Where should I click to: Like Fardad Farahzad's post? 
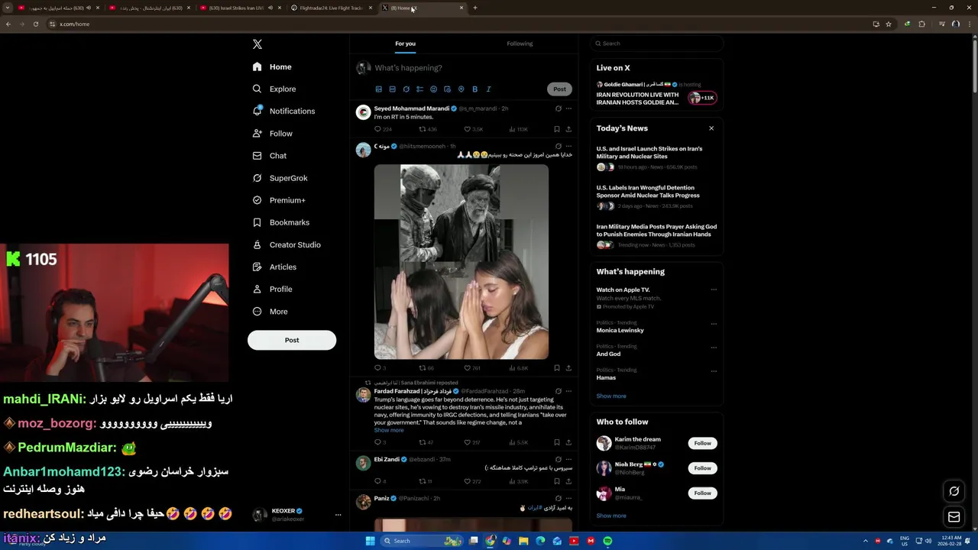pos(468,442)
